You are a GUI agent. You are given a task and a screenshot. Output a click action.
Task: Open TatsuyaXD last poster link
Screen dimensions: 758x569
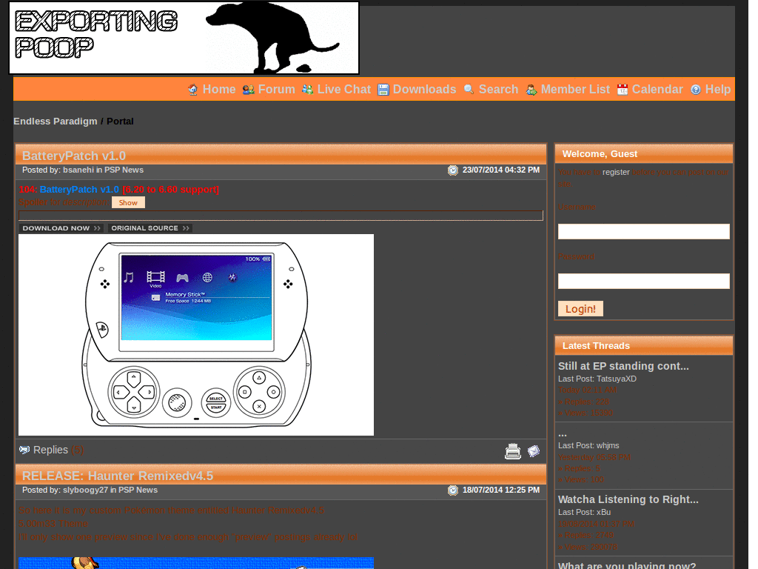pyautogui.click(x=617, y=379)
